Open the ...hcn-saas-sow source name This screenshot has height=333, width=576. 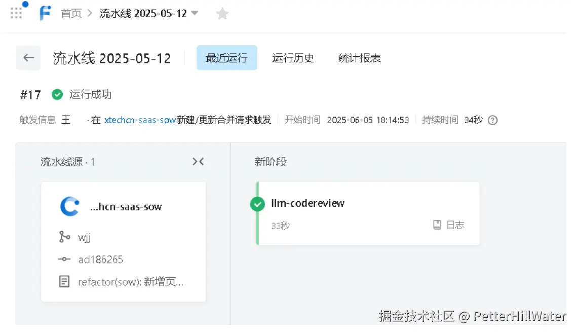pyautogui.click(x=126, y=207)
